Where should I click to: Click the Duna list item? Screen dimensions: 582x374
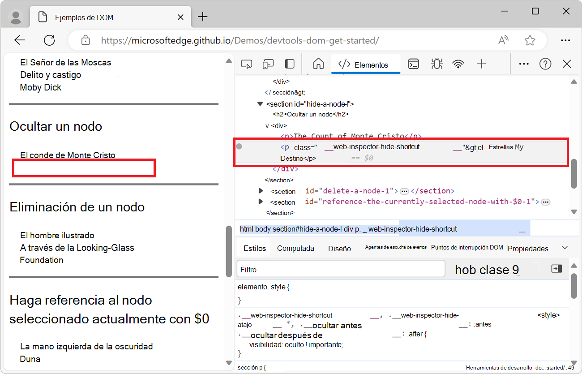[30, 359]
